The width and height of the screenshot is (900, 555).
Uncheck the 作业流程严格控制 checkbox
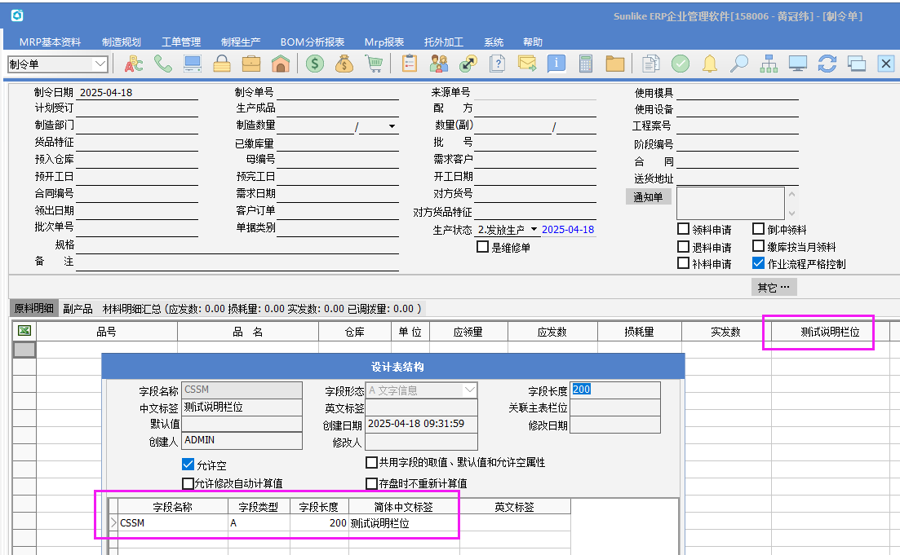[758, 263]
